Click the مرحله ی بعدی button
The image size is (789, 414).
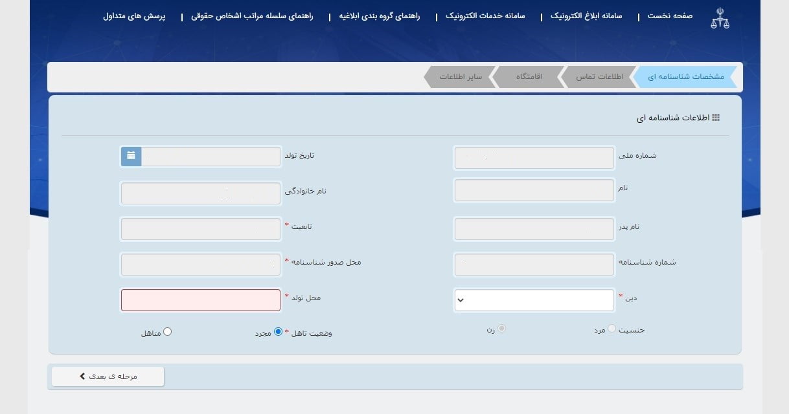(x=108, y=376)
